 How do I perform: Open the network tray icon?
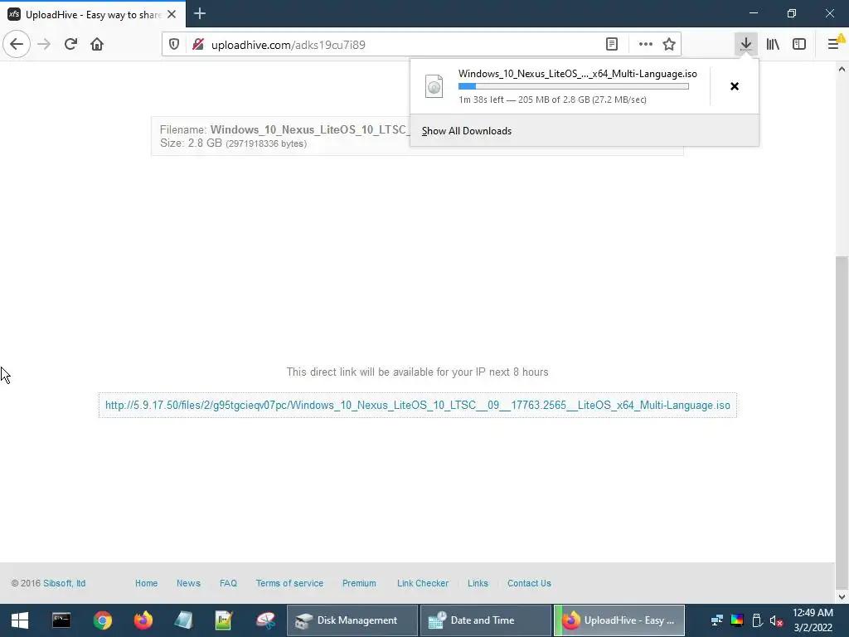[717, 620]
